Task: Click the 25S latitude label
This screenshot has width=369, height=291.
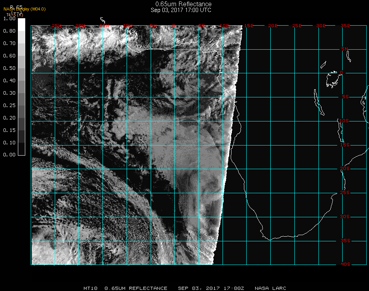Action: point(345,193)
